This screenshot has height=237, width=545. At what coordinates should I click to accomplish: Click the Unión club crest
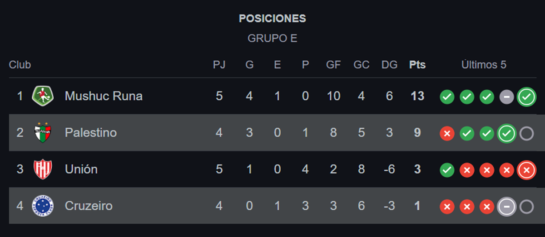click(x=43, y=169)
